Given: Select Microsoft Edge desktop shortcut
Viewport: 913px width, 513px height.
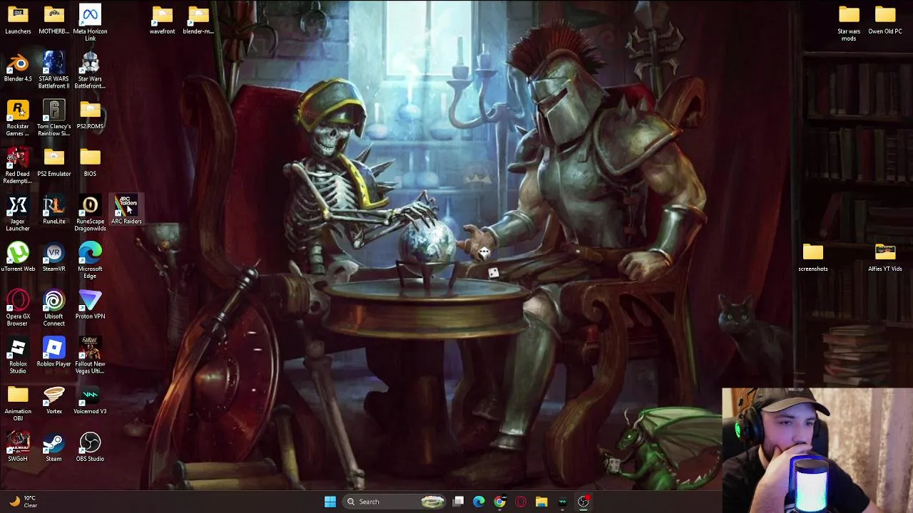Looking at the screenshot, I should (x=90, y=261).
